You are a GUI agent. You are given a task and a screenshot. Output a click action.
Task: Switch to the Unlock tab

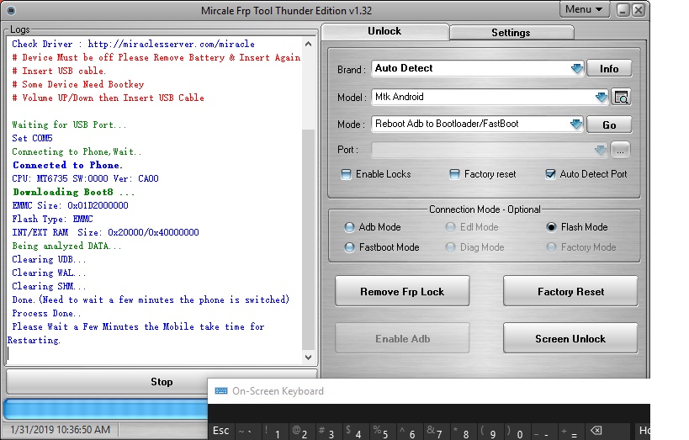pyautogui.click(x=385, y=31)
